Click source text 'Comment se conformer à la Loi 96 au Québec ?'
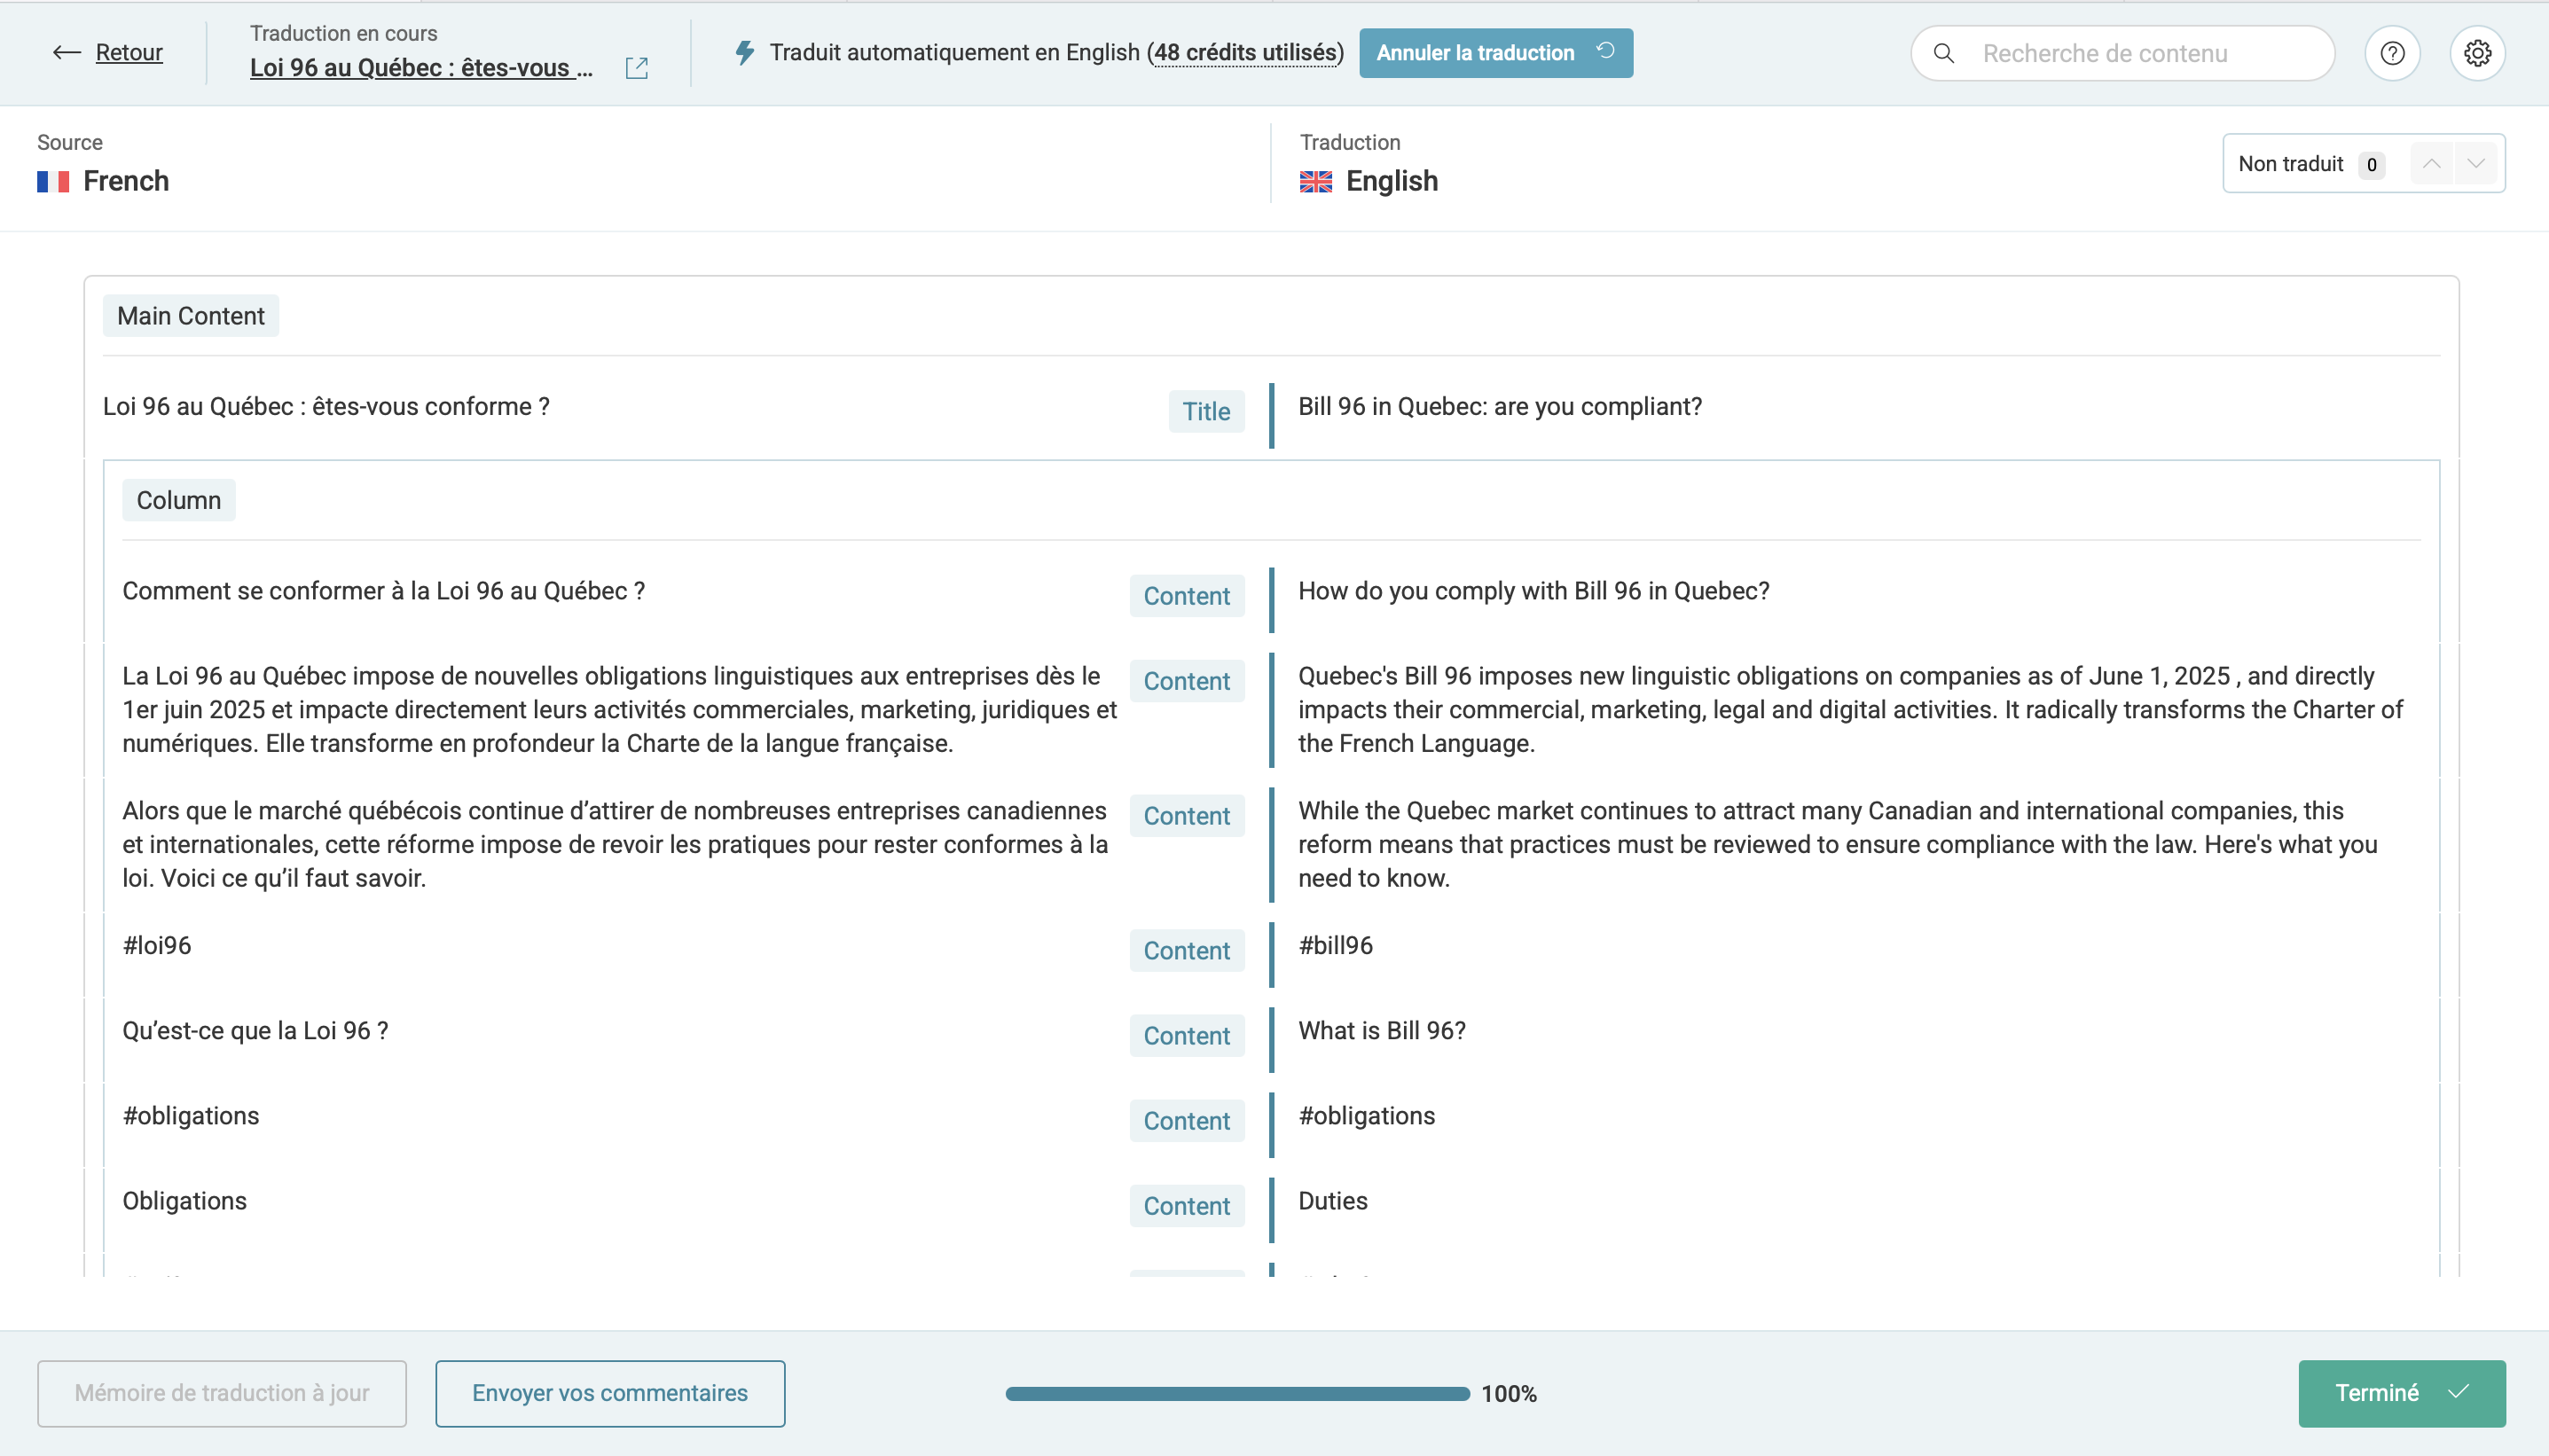 384,591
